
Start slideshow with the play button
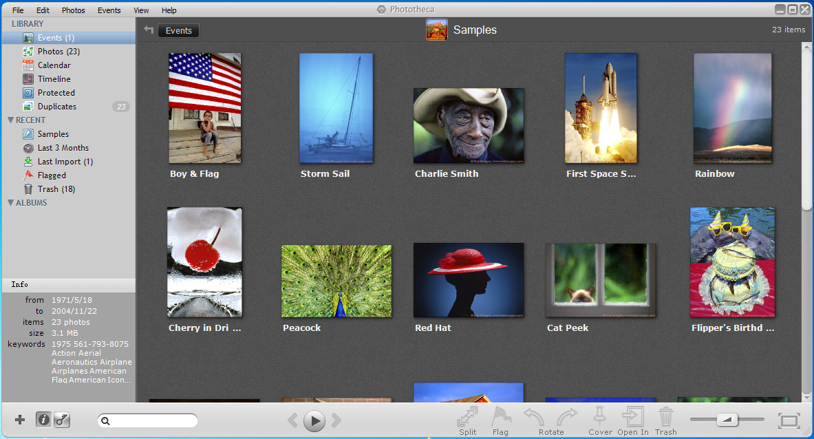point(314,420)
